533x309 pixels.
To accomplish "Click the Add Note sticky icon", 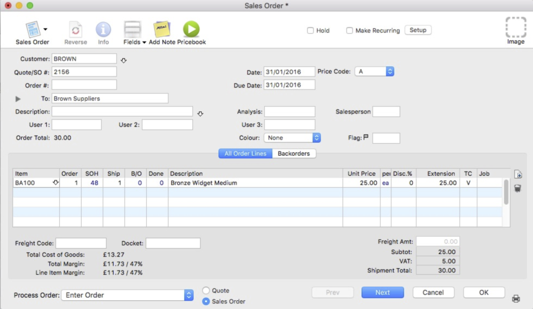I will click(x=161, y=29).
